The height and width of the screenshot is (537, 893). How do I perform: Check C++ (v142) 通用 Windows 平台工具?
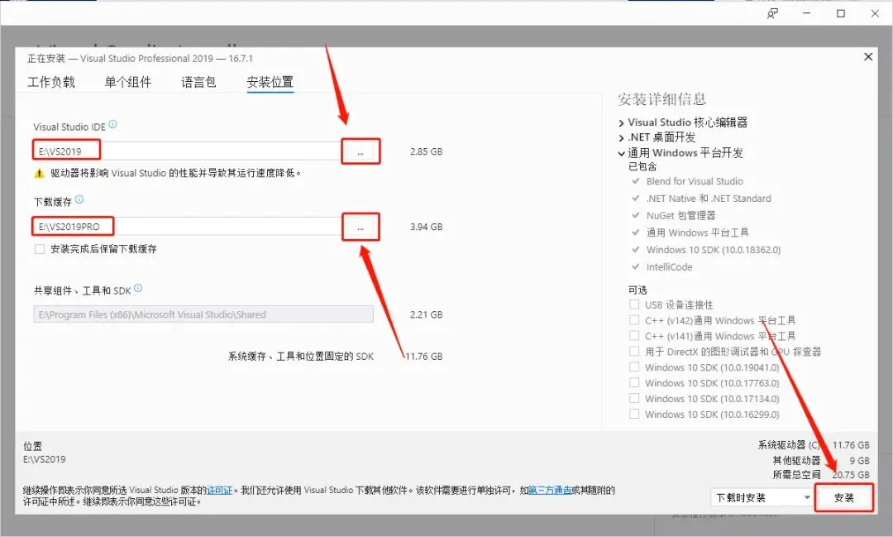click(x=634, y=320)
